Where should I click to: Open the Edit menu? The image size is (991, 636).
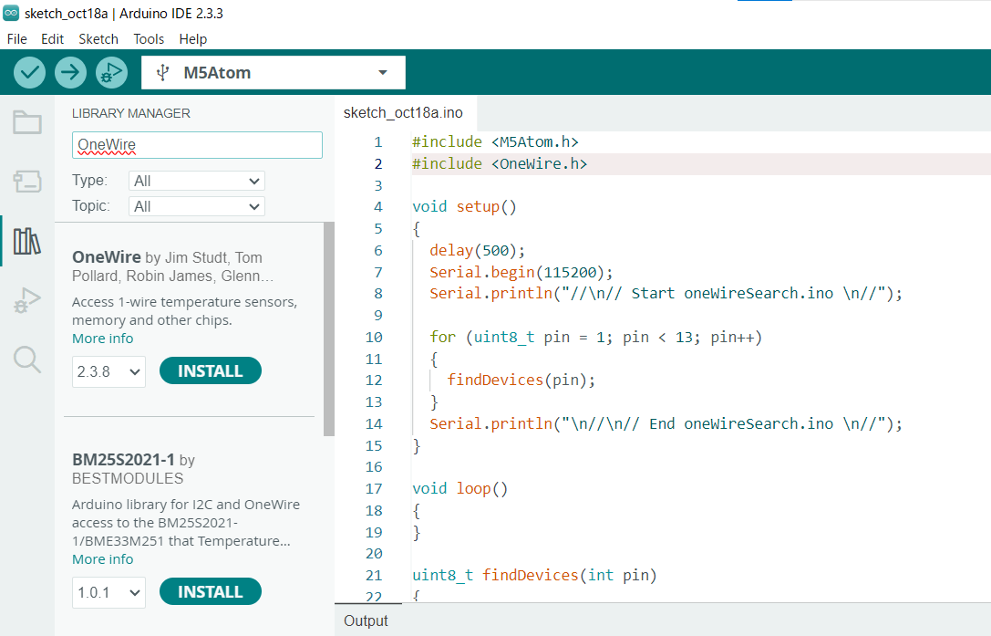(x=53, y=39)
